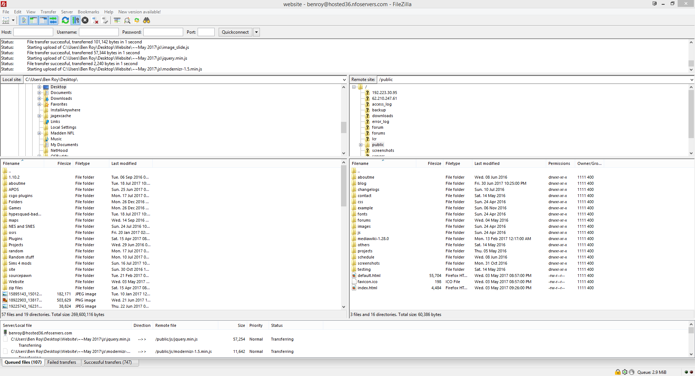The image size is (695, 376).
Task: Toggle the transfer queue display
Action: 53,21
